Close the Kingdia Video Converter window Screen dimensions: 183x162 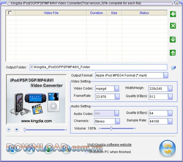(x=177, y=3)
